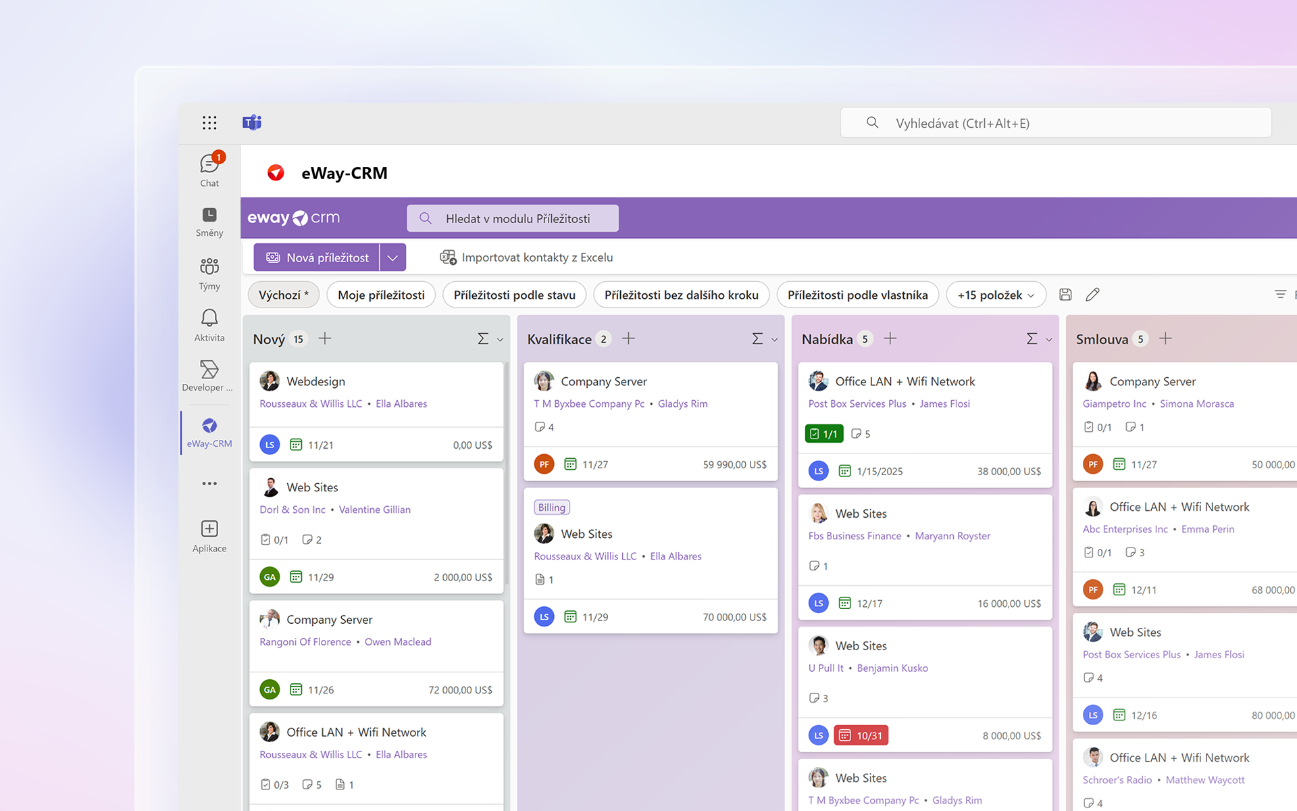This screenshot has width=1297, height=811.
Task: Click the 72 000,00 US$ amount
Action: point(460,690)
